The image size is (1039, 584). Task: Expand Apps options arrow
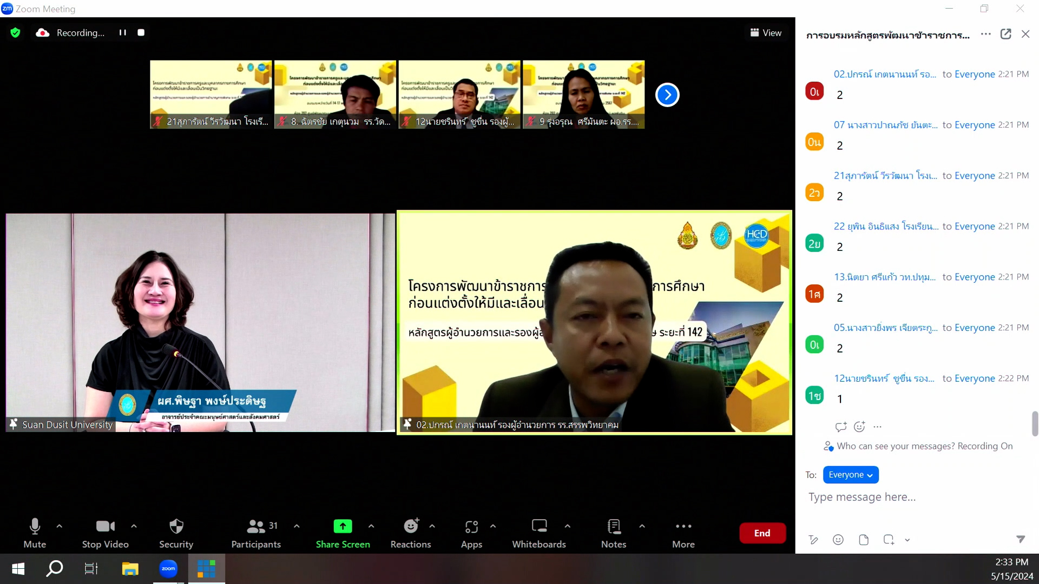coord(493,526)
